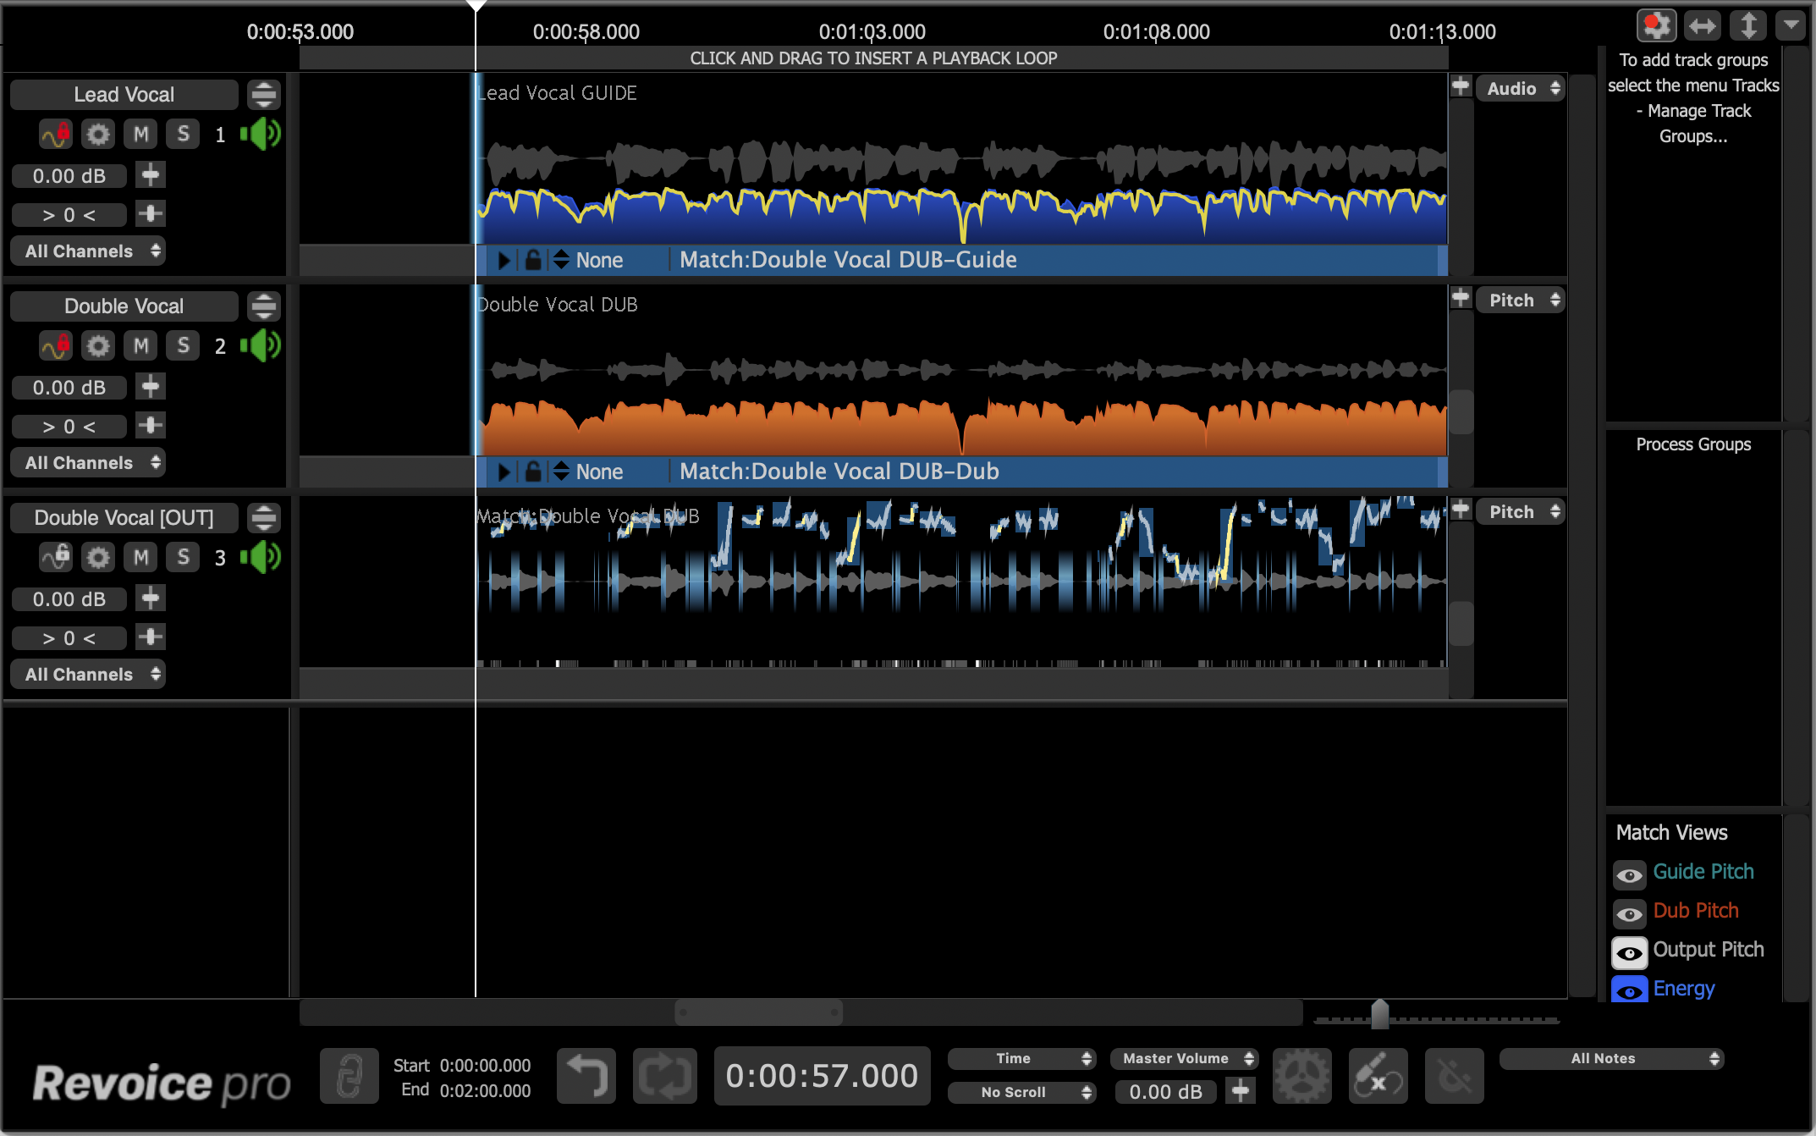Click the Undo arrow button

(x=586, y=1076)
